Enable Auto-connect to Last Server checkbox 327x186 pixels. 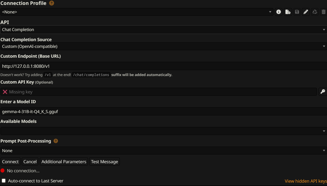4,181
